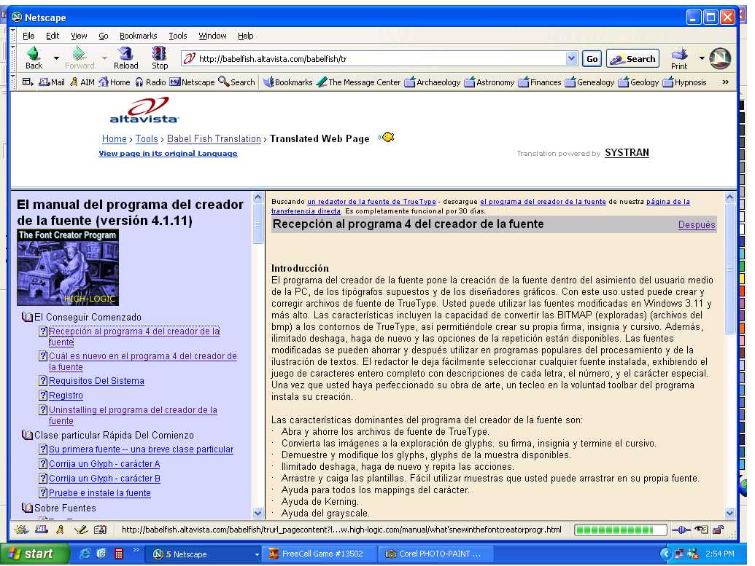The width and height of the screenshot is (755, 566).
Task: Switch to Corel PHOTO-PAINT taskbar button
Action: (x=435, y=554)
